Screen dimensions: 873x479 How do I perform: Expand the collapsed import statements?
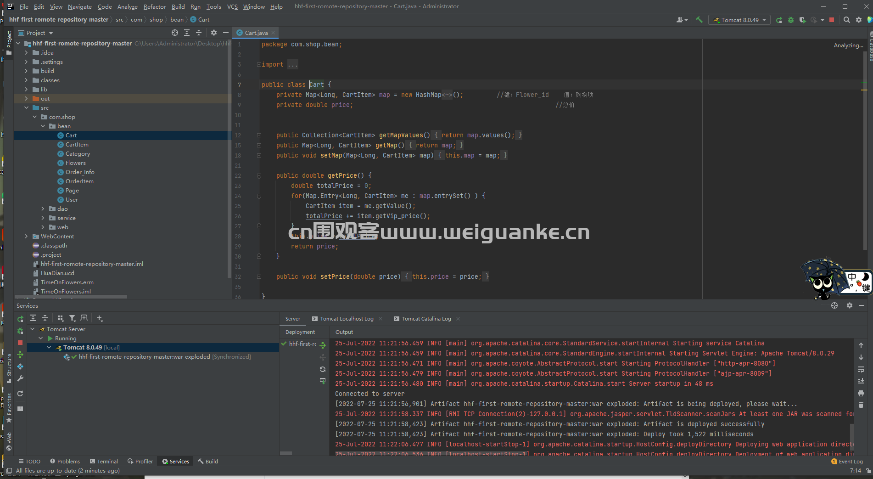pos(259,65)
